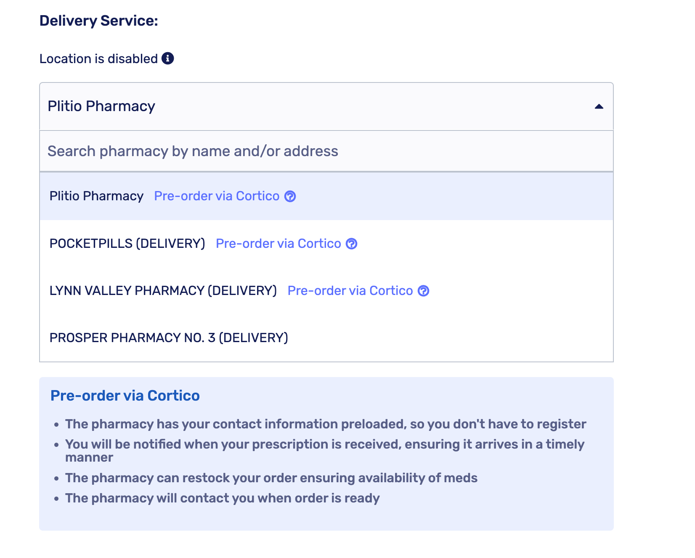The width and height of the screenshot is (695, 558).
Task: Click Pre-order via Cortico link beside POCKETPILLS
Action: (278, 244)
